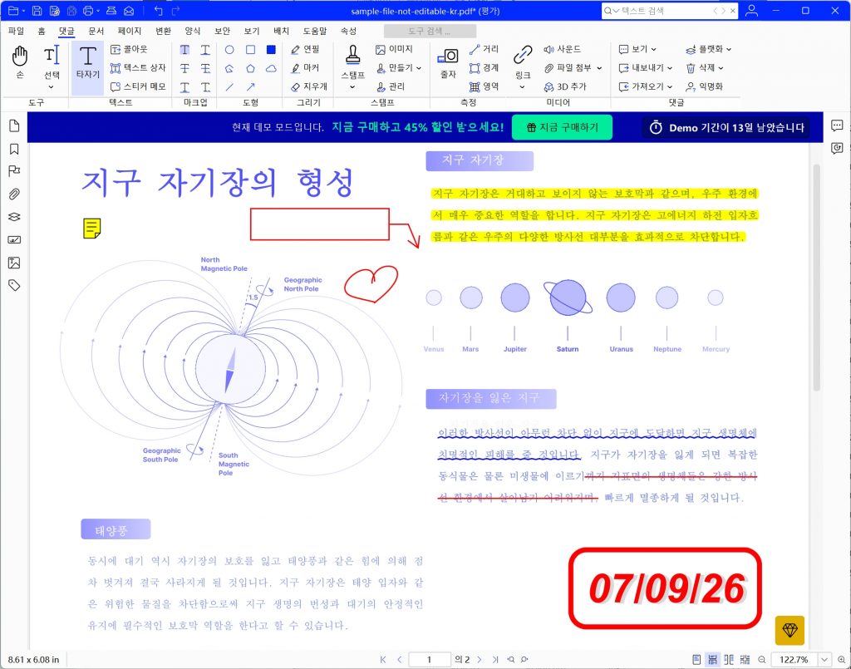Screen dimensions: 851x669
Task: Select the circle shape tool
Action: pyautogui.click(x=229, y=50)
